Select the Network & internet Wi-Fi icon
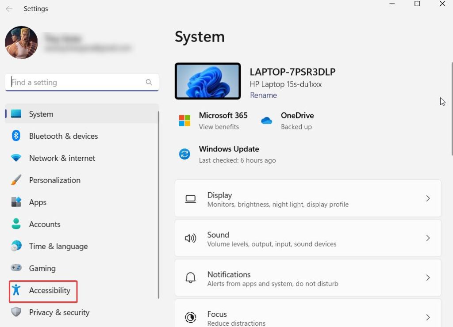The height and width of the screenshot is (327, 453). pos(16,158)
